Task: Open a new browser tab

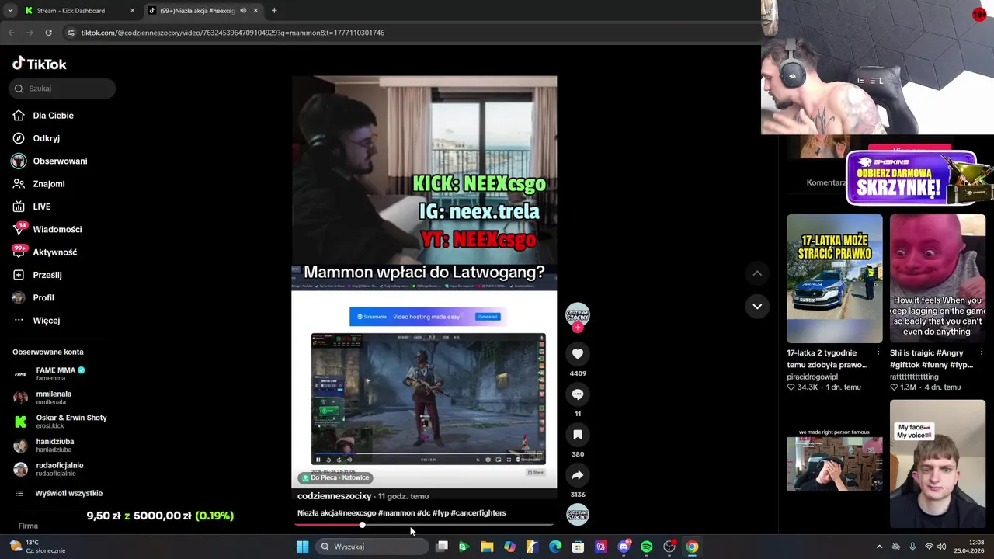Action: point(274,11)
